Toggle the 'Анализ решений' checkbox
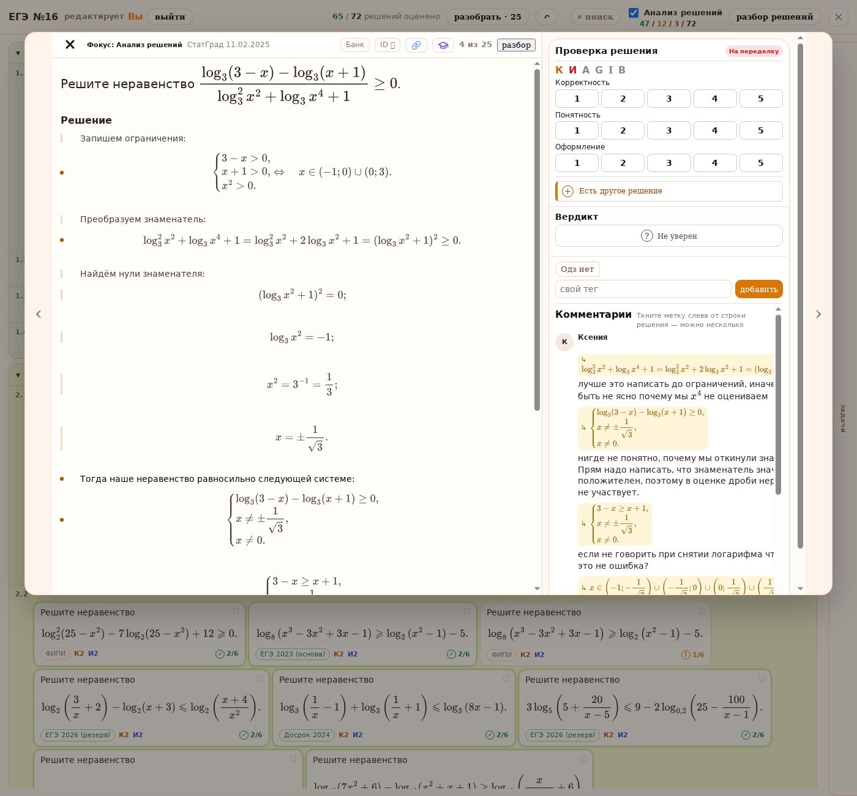This screenshot has height=796, width=857. 634,13
